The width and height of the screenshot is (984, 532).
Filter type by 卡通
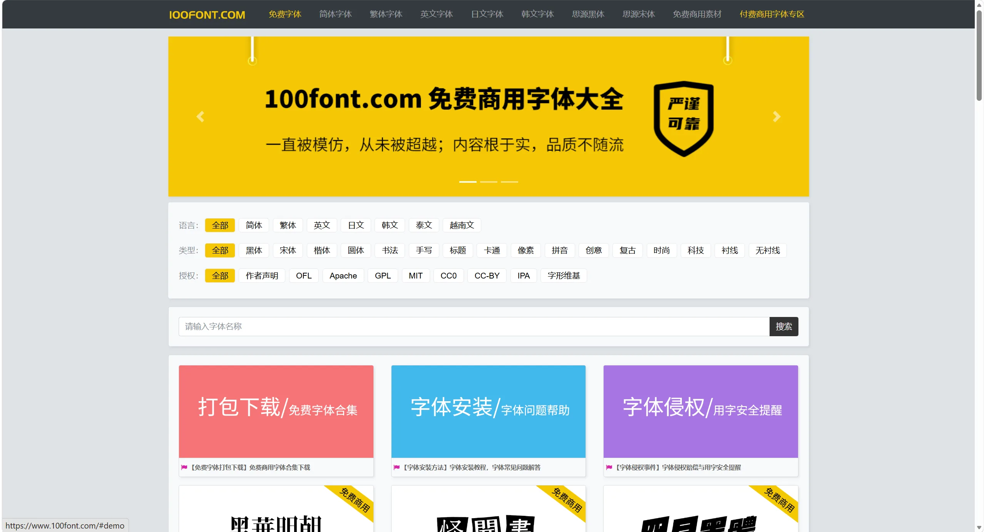[x=492, y=250]
